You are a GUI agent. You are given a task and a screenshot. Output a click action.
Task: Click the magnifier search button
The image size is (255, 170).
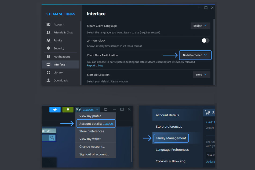[x=52, y=138]
